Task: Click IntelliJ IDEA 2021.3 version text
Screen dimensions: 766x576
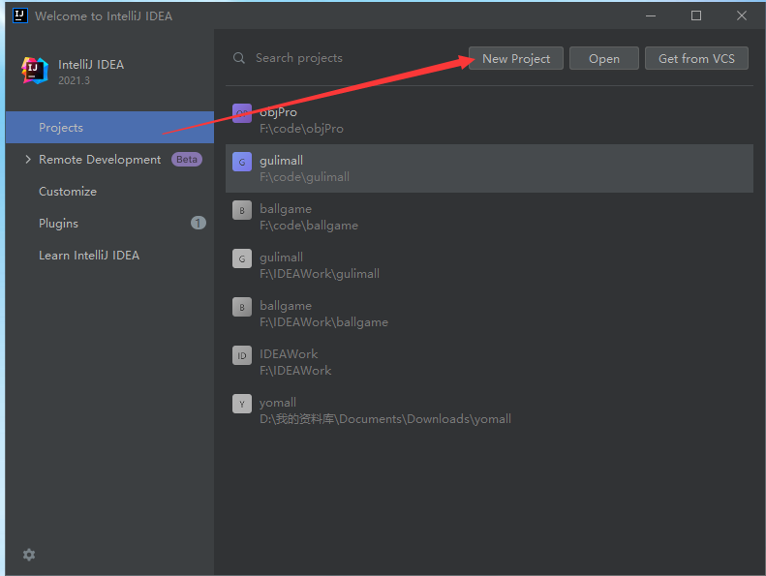Action: click(75, 80)
